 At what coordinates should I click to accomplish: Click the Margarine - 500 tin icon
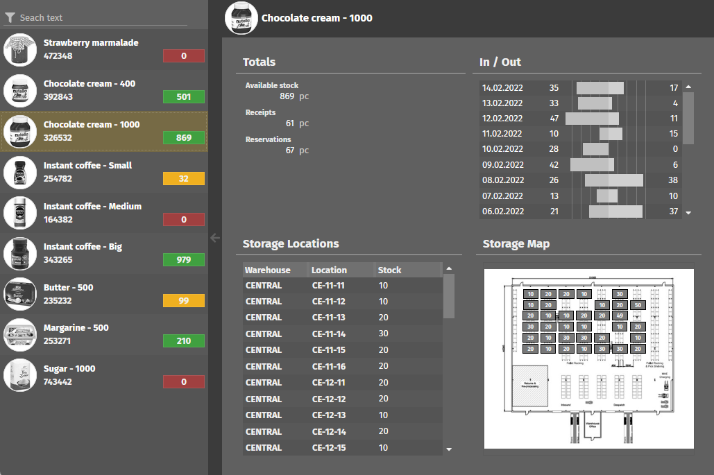coord(20,335)
